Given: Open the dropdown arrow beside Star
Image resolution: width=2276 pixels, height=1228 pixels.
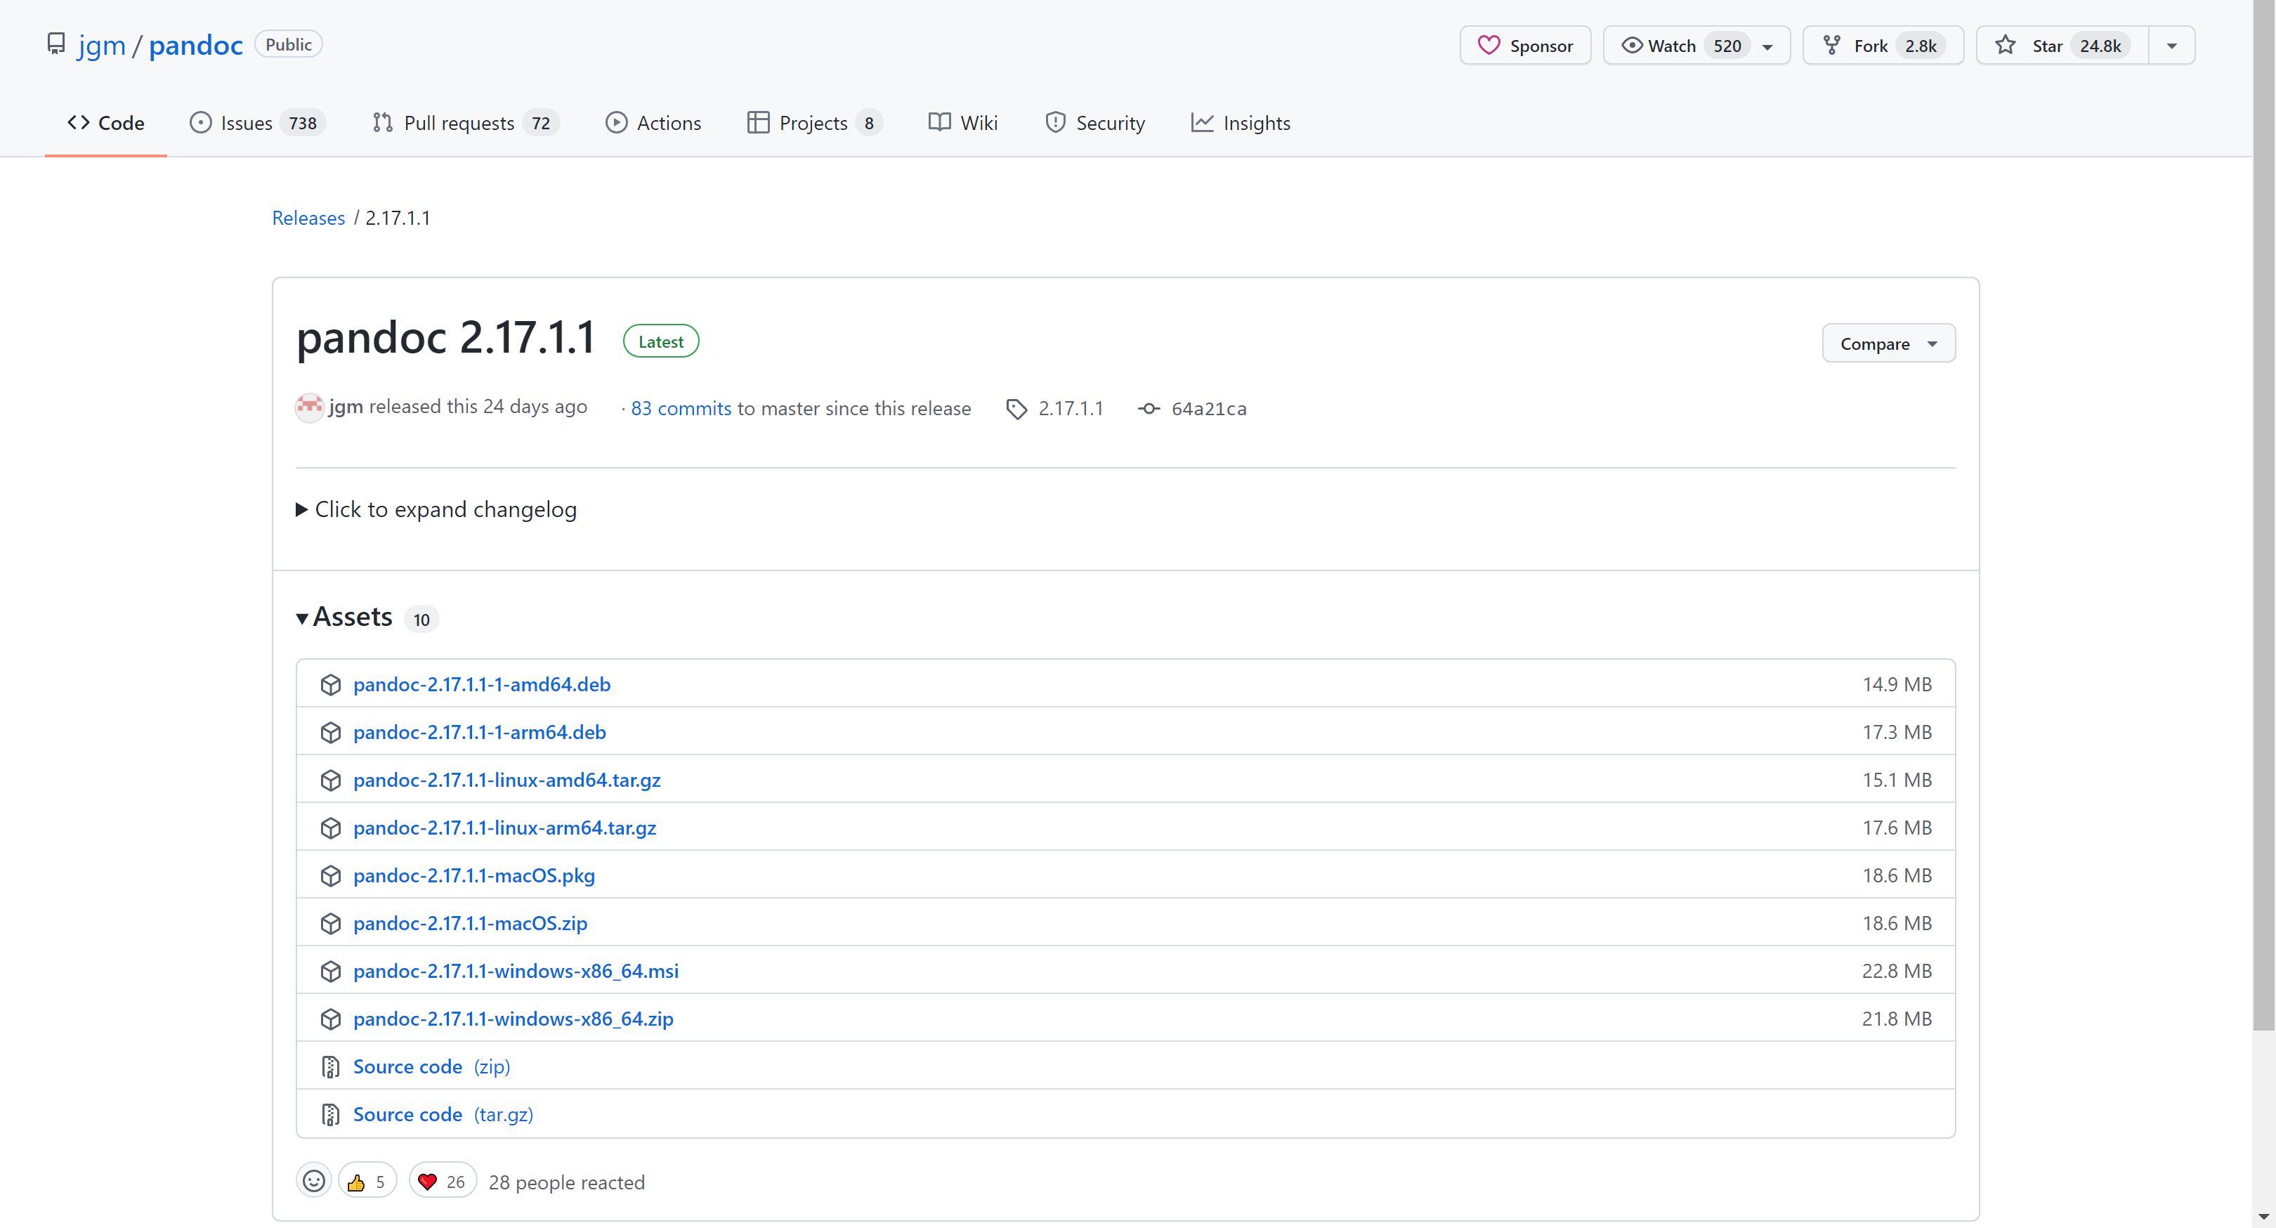Looking at the screenshot, I should (x=2172, y=45).
